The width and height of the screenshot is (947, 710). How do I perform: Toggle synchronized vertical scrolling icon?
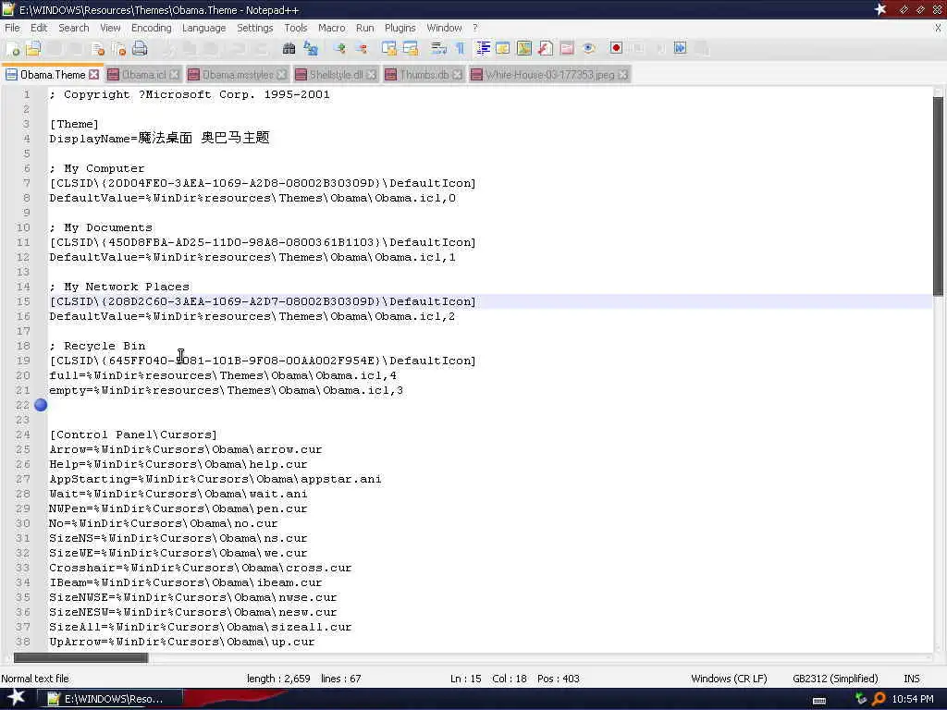click(x=389, y=49)
